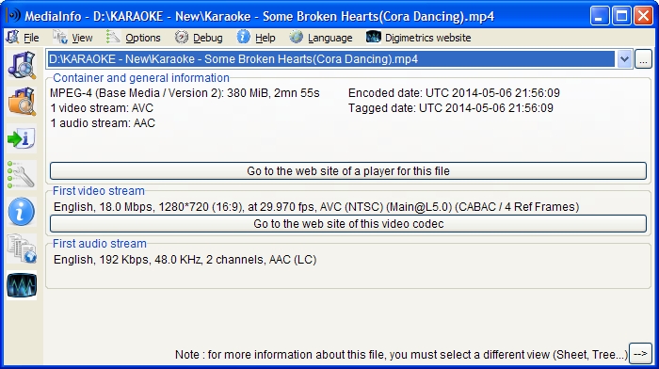Screen dimensions: 659x369
Task: Click the export green arrow info icon
Action: [x=22, y=138]
